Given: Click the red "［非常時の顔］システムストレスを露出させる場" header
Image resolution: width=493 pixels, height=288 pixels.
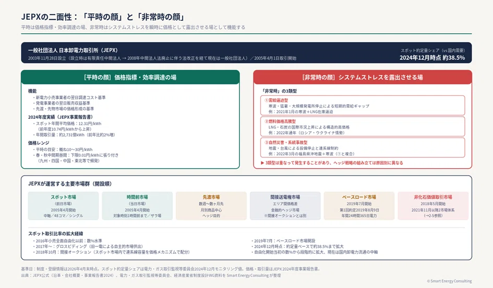Looking at the screenshot, I should pos(363,77).
